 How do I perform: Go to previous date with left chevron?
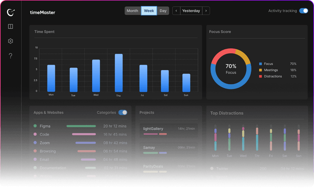176,11
